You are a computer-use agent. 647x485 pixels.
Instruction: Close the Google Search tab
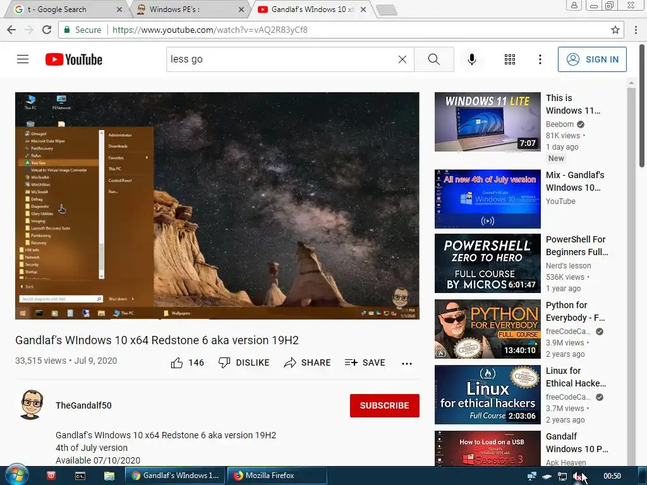click(119, 9)
